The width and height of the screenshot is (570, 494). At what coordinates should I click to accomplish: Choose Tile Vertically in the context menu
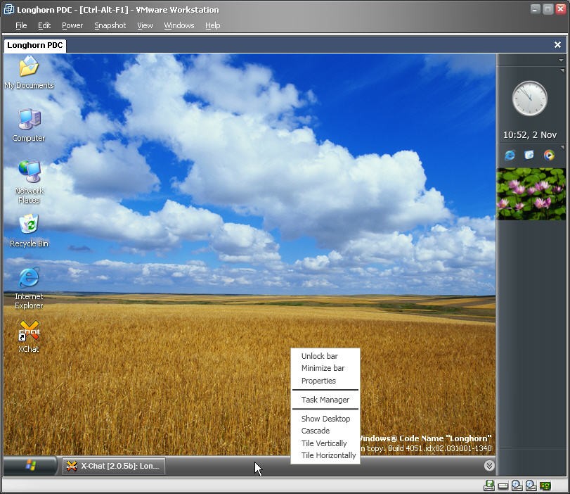point(324,443)
